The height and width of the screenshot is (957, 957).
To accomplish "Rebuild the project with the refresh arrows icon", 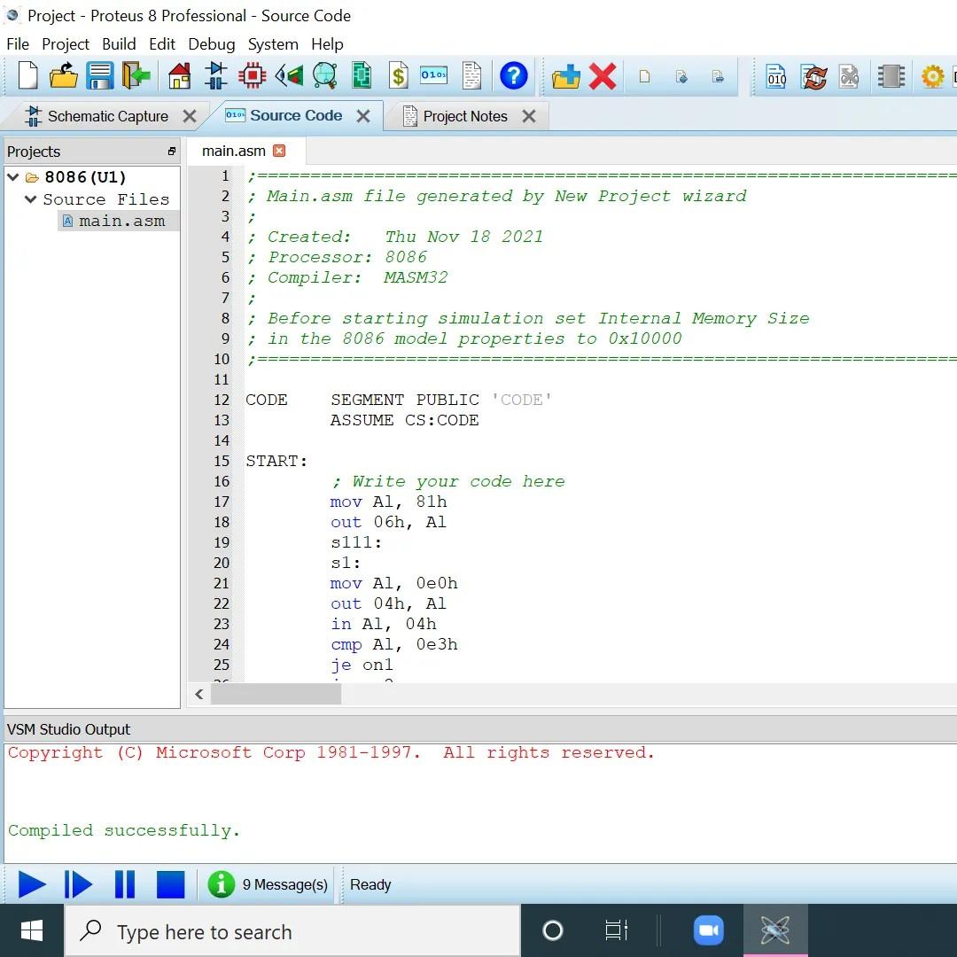I will 814,76.
